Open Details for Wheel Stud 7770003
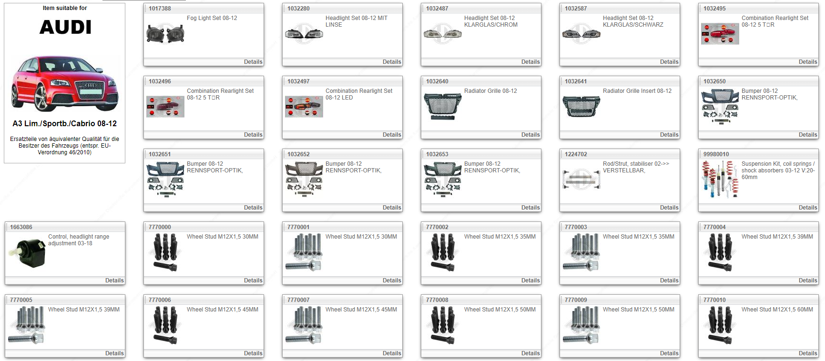 (669, 281)
